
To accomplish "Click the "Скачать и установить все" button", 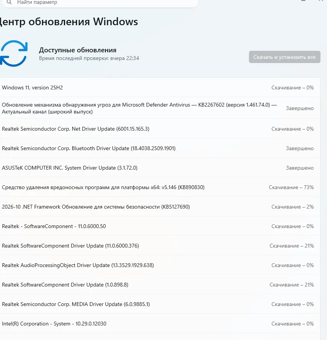I will click(285, 57).
